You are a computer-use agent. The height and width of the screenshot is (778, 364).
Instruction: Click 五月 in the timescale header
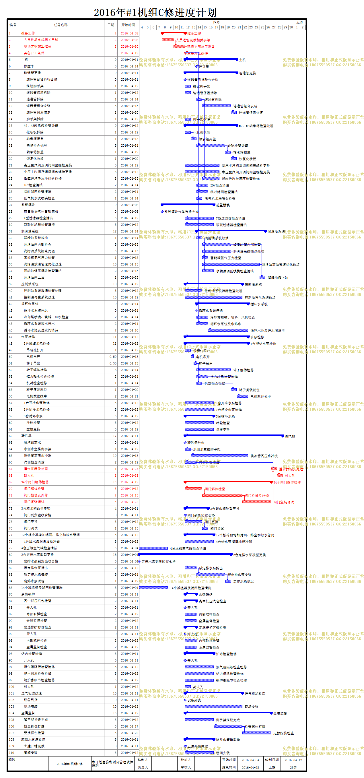pos(300,22)
